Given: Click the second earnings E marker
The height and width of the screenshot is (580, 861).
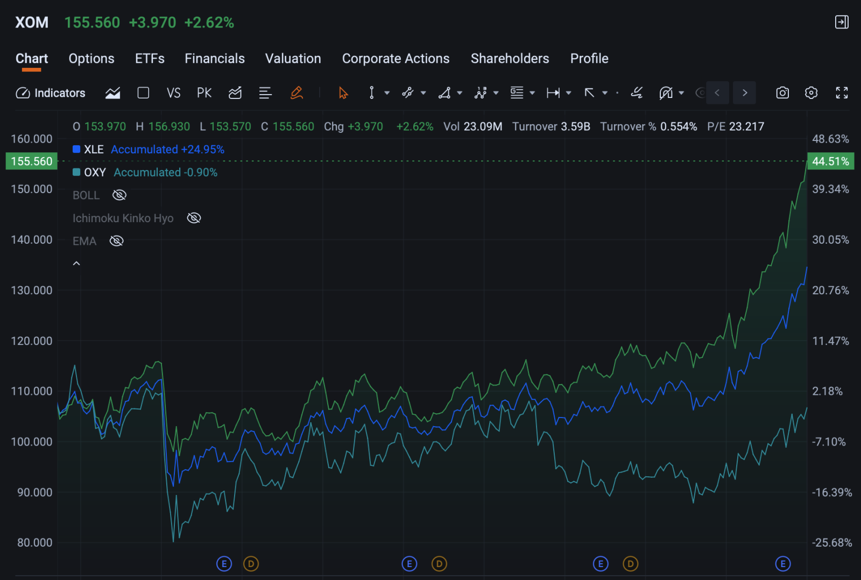Looking at the screenshot, I should coord(410,564).
